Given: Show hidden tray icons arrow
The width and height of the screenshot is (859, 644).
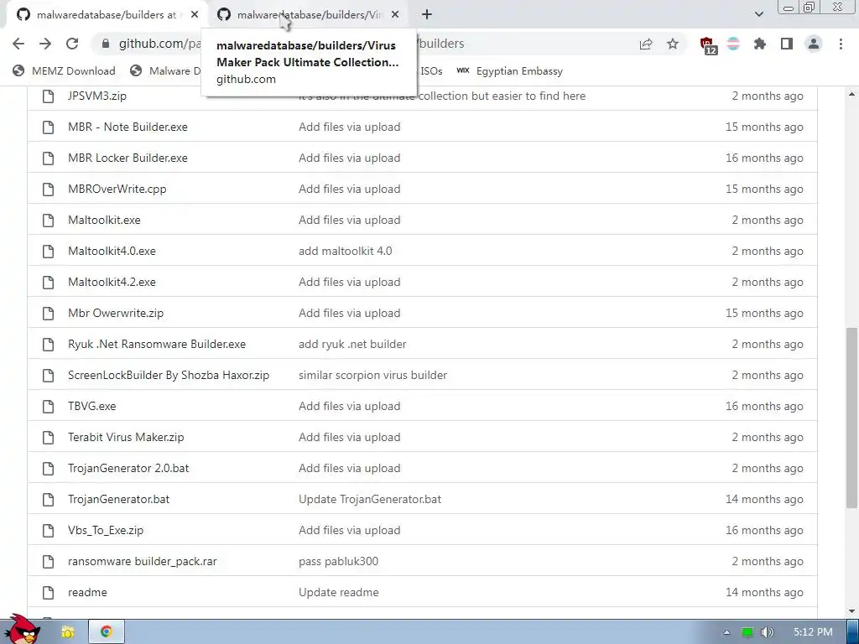Looking at the screenshot, I should [726, 632].
